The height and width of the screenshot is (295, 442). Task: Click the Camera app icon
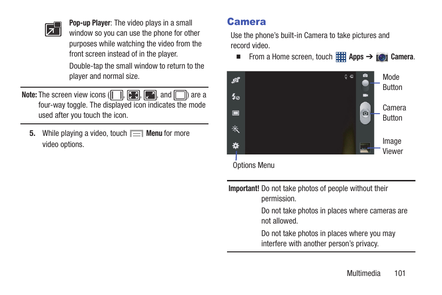[382, 57]
